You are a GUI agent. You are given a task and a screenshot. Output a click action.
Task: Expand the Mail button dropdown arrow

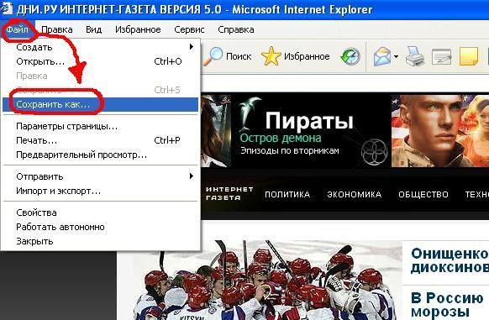(396, 56)
